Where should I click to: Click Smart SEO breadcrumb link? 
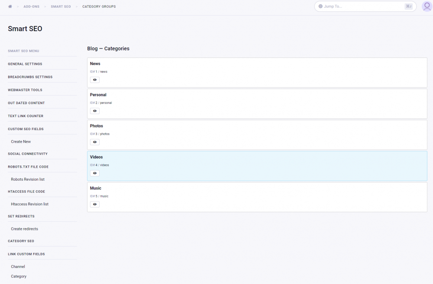tap(61, 6)
